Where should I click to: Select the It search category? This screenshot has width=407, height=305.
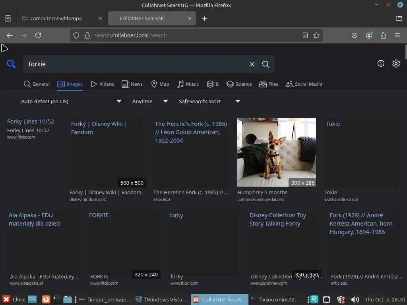pyautogui.click(x=213, y=84)
